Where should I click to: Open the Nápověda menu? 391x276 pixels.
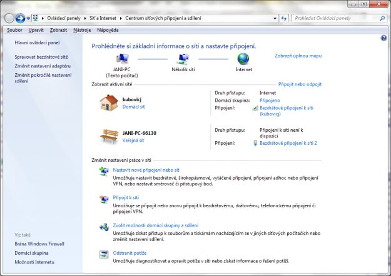pyautogui.click(x=108, y=30)
